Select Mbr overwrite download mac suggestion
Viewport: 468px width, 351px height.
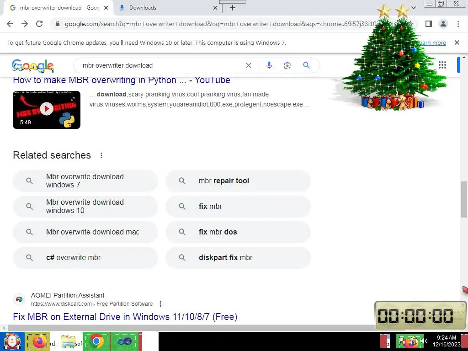coord(85,232)
